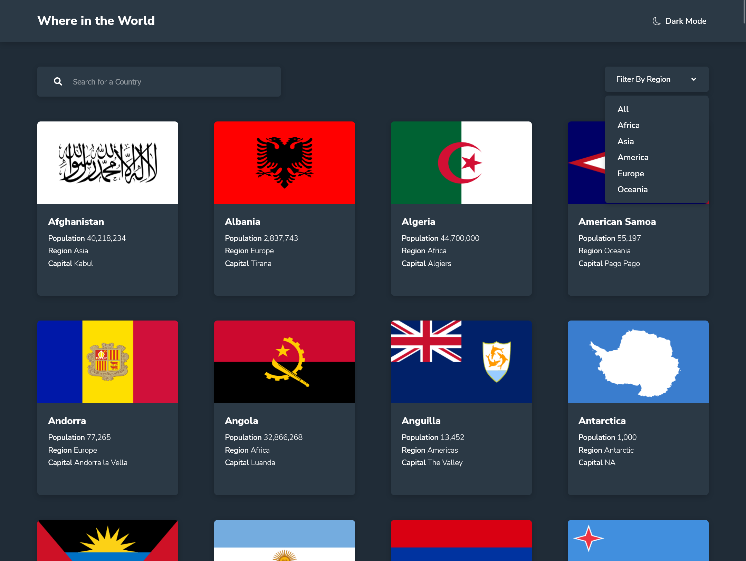Viewport: 746px width, 561px height.
Task: Click the dropdown chevron arrow
Action: tap(694, 79)
